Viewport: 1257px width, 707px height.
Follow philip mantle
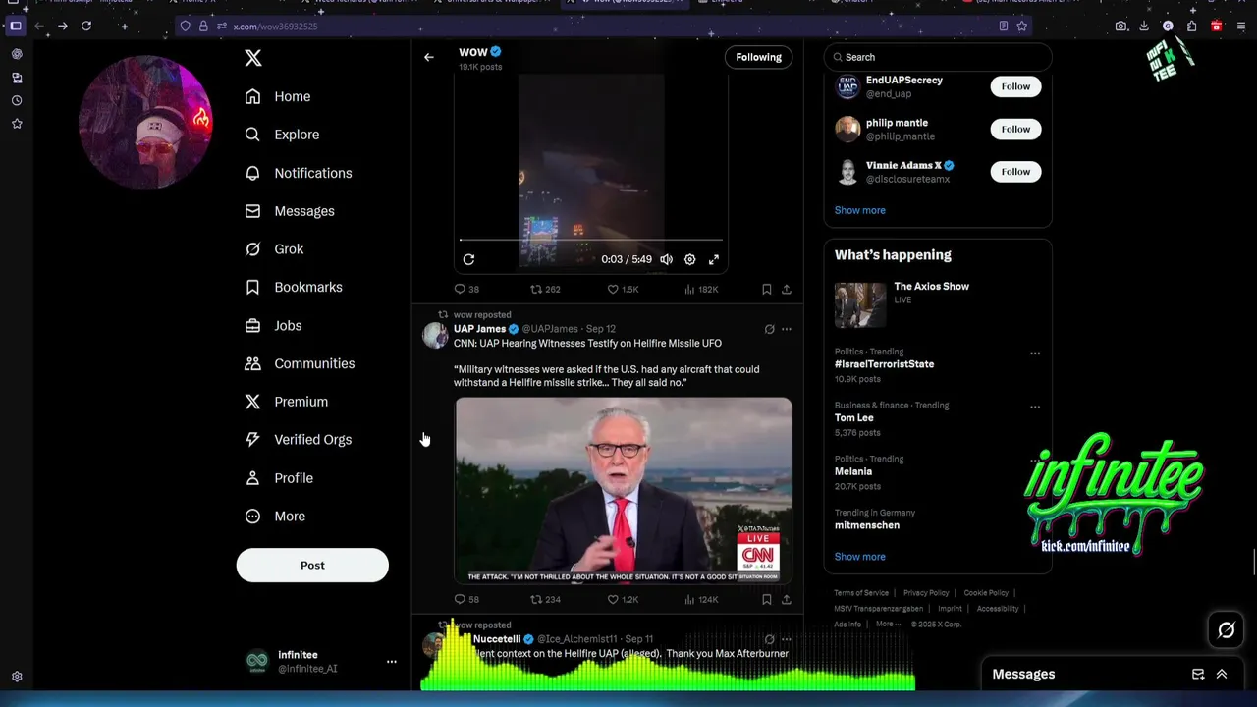[x=1015, y=129]
